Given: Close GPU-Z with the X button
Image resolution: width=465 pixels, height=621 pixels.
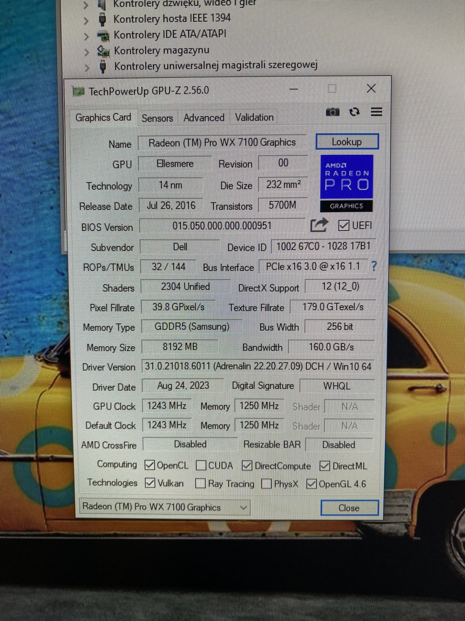Looking at the screenshot, I should (371, 88).
